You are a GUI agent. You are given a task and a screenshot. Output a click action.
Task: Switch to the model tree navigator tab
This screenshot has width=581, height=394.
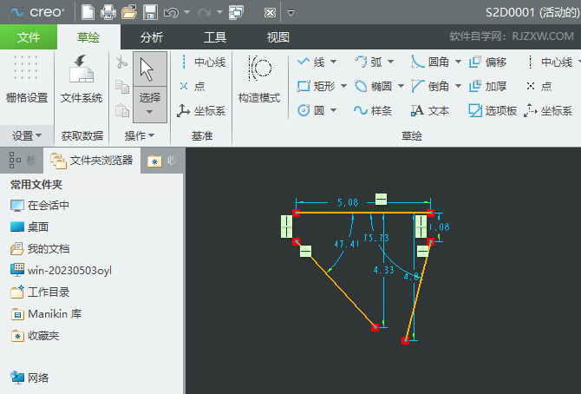(x=22, y=161)
